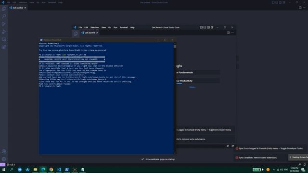The width and height of the screenshot is (308, 173).
Task: Open Accounts icon at the bottom of the activity bar
Action: pos(4,151)
